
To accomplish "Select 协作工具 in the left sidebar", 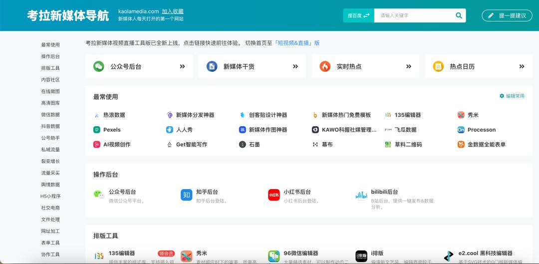I will [x=50, y=255].
